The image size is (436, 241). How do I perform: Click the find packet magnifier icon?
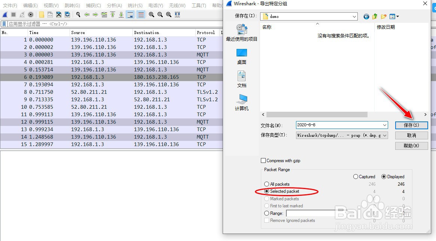77,14
